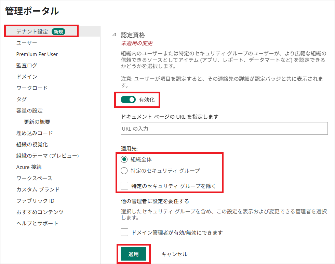Open 更新の概要 sub-item

pyautogui.click(x=37, y=122)
